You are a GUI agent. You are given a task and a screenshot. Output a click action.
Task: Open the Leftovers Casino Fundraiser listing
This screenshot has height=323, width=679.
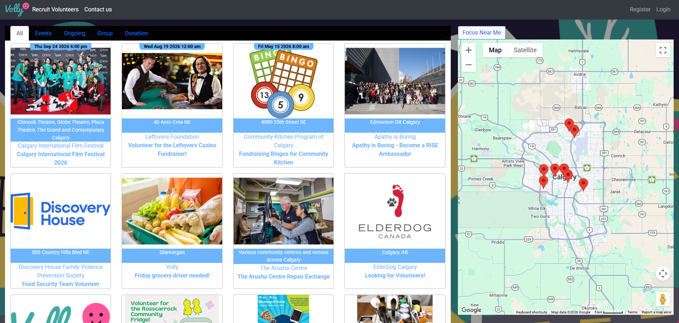[172, 149]
